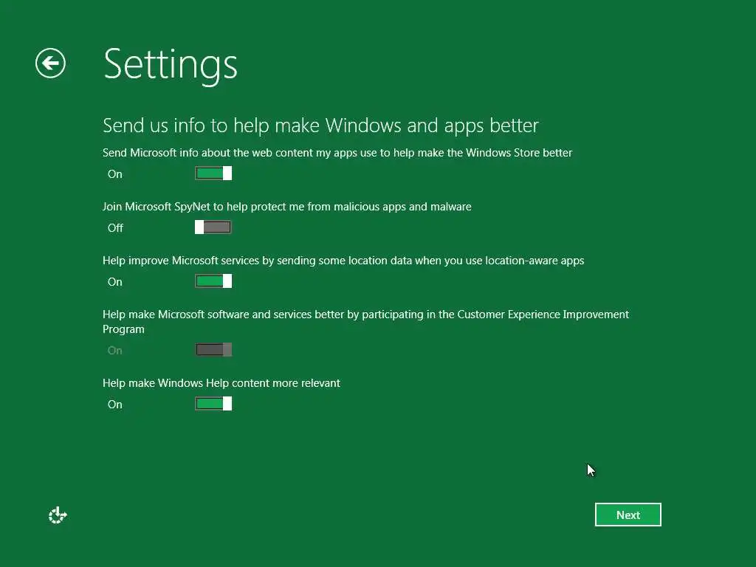Image resolution: width=756 pixels, height=567 pixels.
Task: Click the 'Join Microsoft SpyNet' description text
Action: 287,207
